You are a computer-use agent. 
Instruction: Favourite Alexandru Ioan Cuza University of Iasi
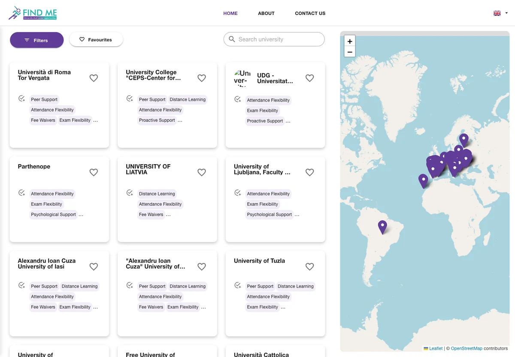click(x=94, y=267)
